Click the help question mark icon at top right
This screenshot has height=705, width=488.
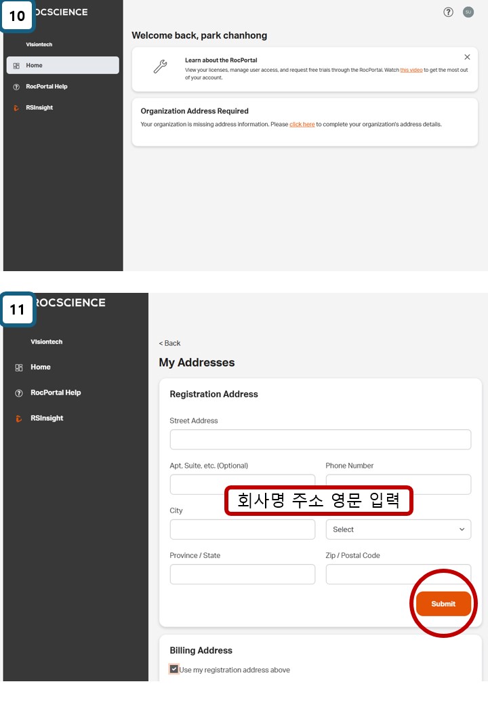448,12
